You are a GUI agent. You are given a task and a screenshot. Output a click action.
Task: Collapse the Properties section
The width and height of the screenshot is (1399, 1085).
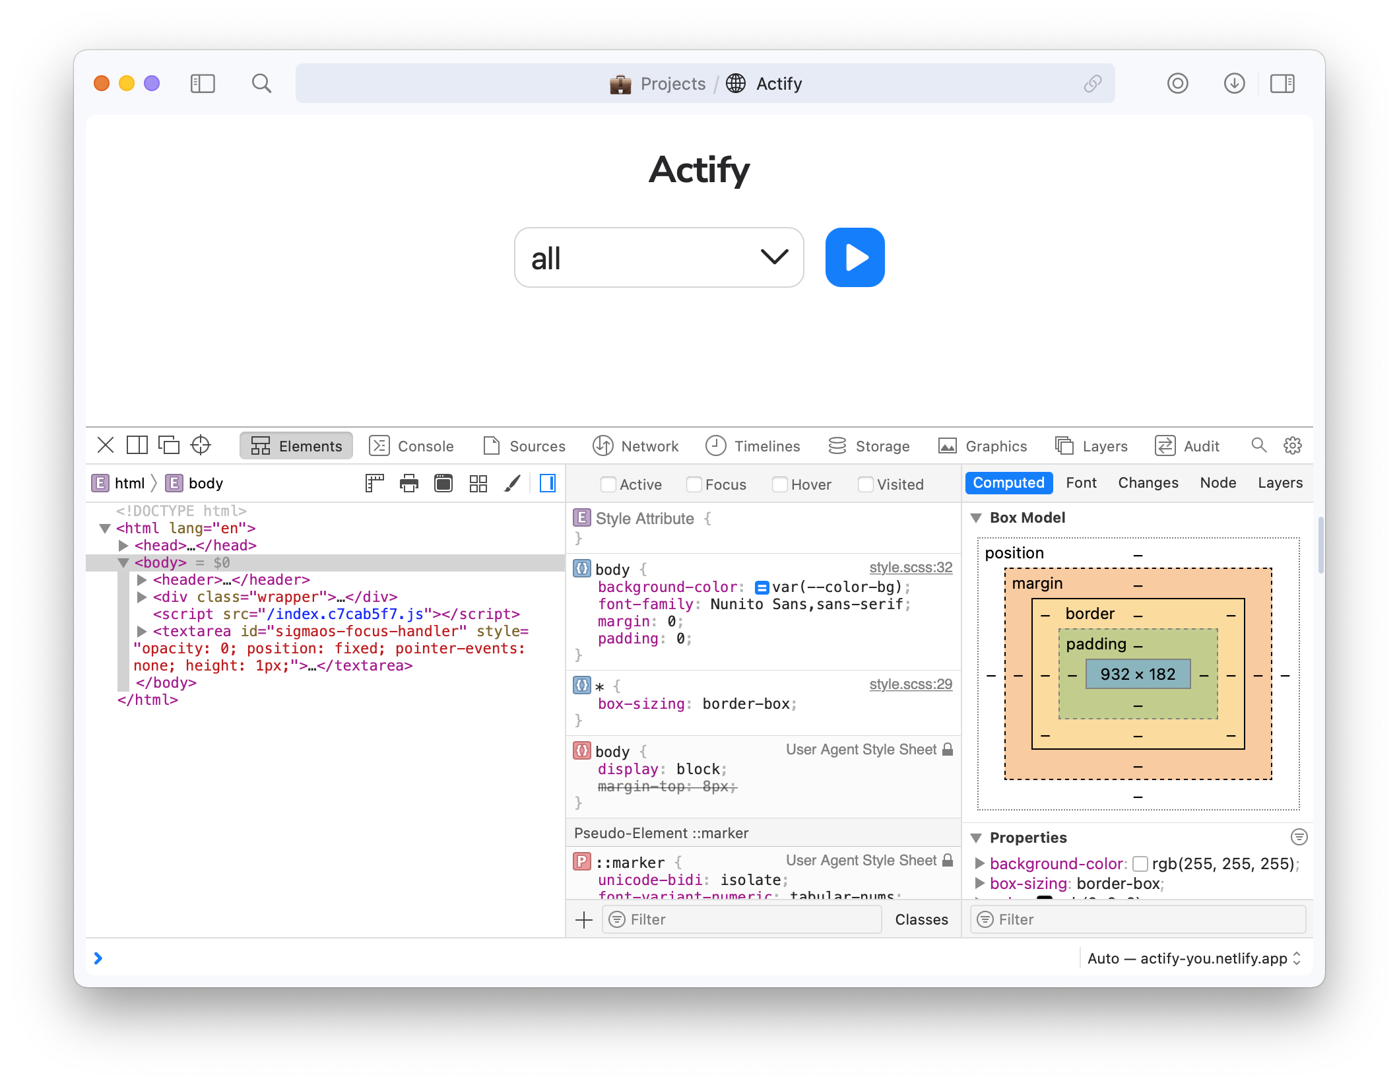coord(976,838)
